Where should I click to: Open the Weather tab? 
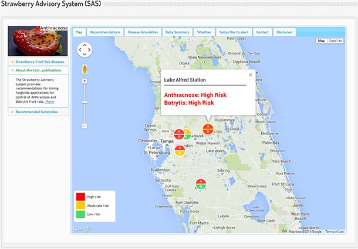[x=204, y=32]
